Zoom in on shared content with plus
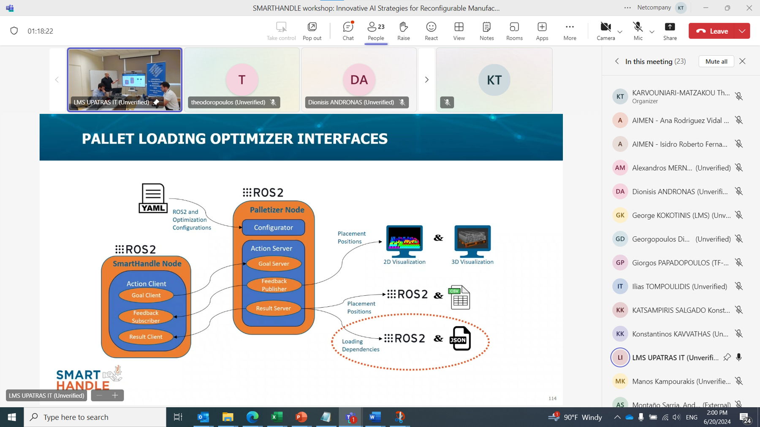The width and height of the screenshot is (760, 427). point(115,395)
